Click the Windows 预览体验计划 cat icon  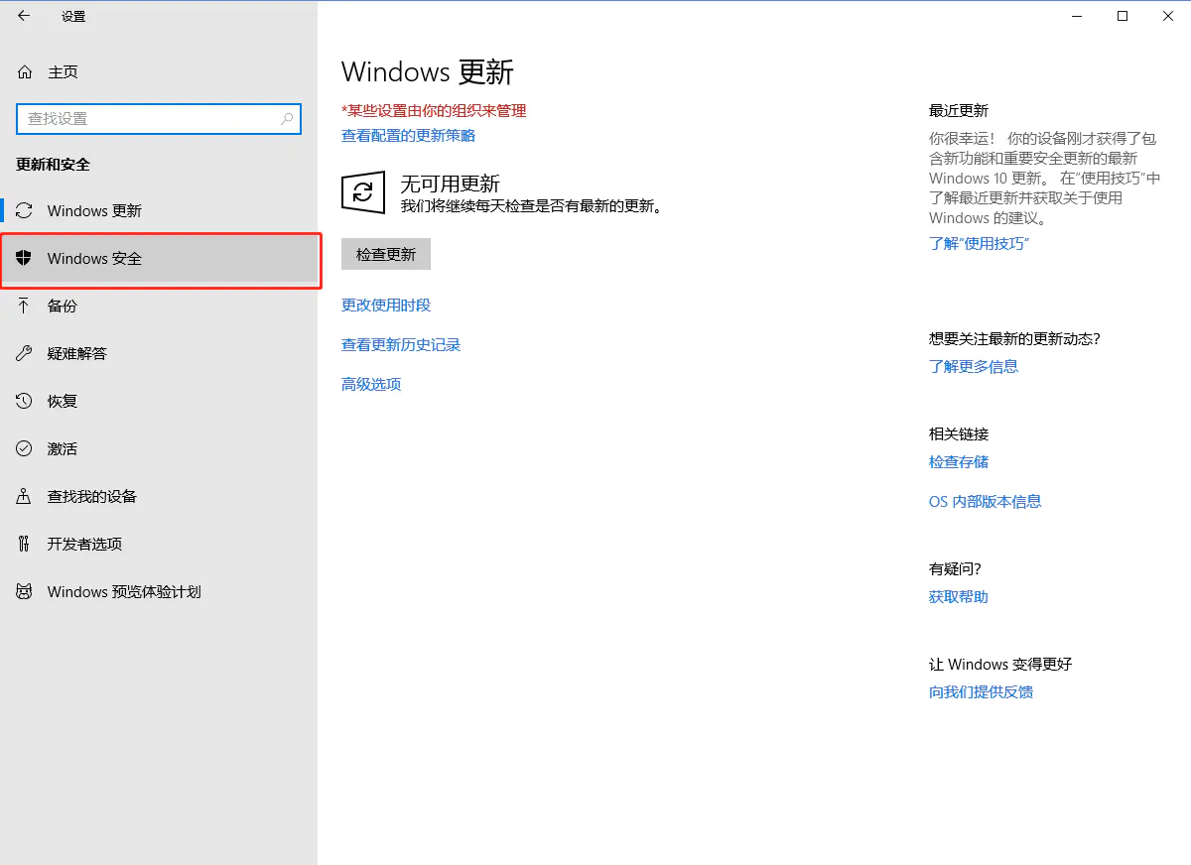(25, 591)
